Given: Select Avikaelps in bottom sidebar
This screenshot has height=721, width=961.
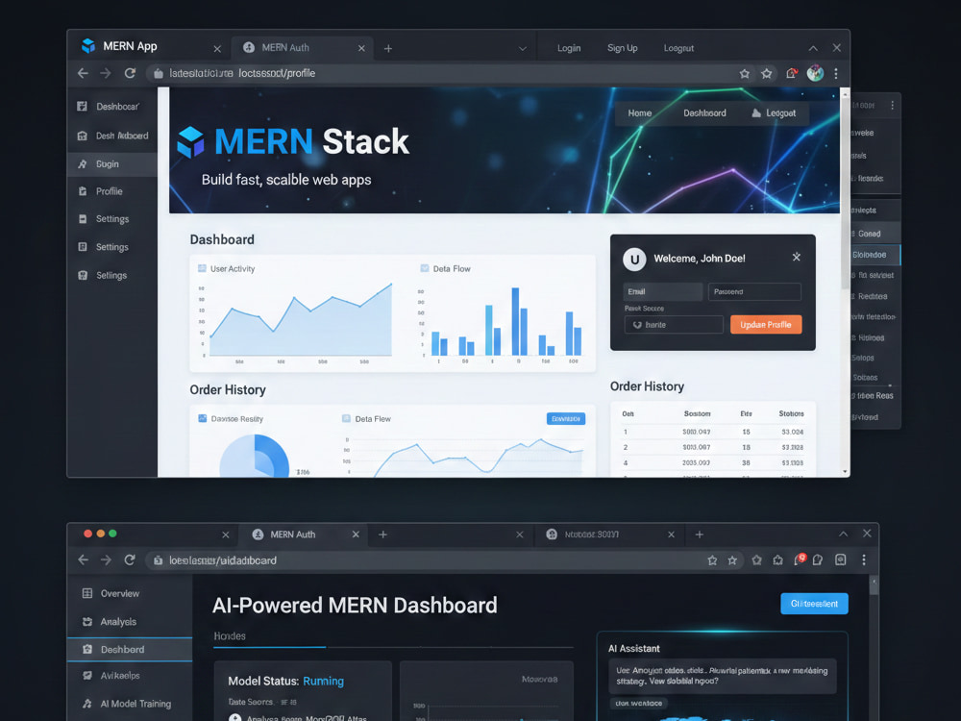Looking at the screenshot, I should pos(130,675).
